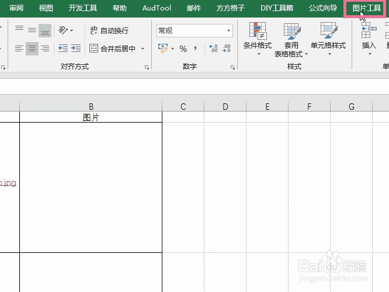The height and width of the screenshot is (292, 389).
Task: Open the 帮助 tab
Action: coord(120,8)
